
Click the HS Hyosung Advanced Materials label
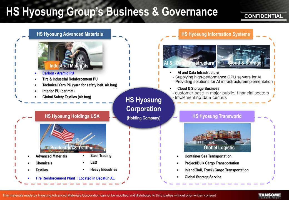(x=70, y=34)
